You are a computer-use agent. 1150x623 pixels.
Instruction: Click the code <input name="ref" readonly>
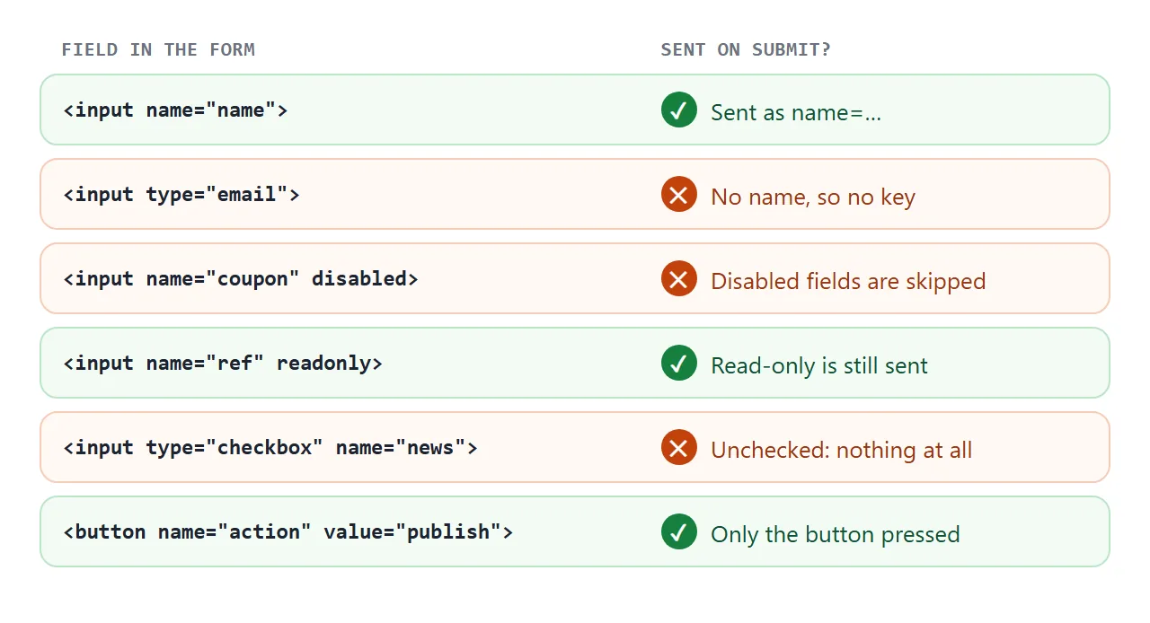[x=223, y=364]
